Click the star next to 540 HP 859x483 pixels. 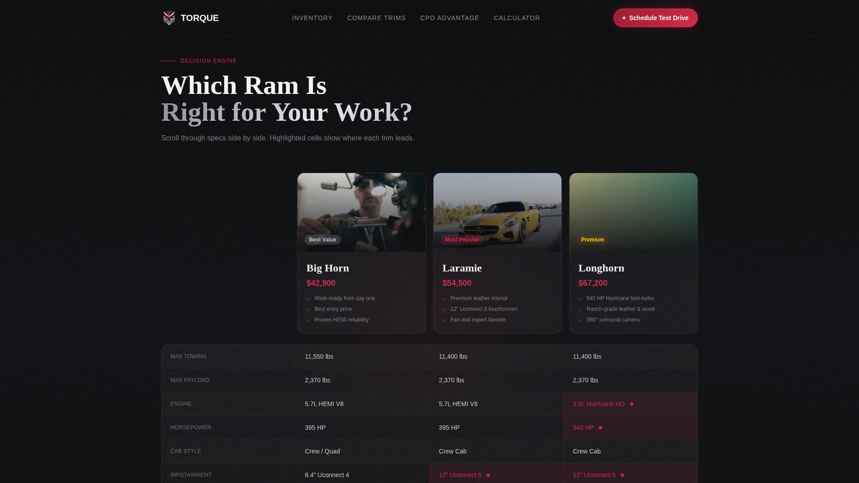pos(600,428)
